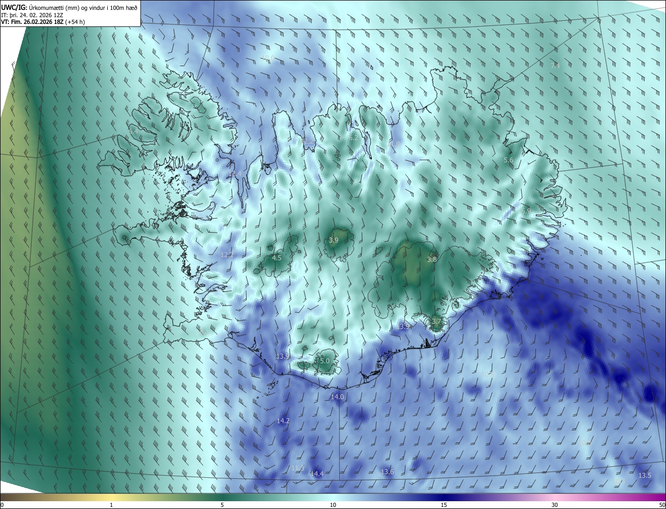Click the 5.0 value on the southern glacier
Viewport: 666px width, 509px height.
(325, 361)
